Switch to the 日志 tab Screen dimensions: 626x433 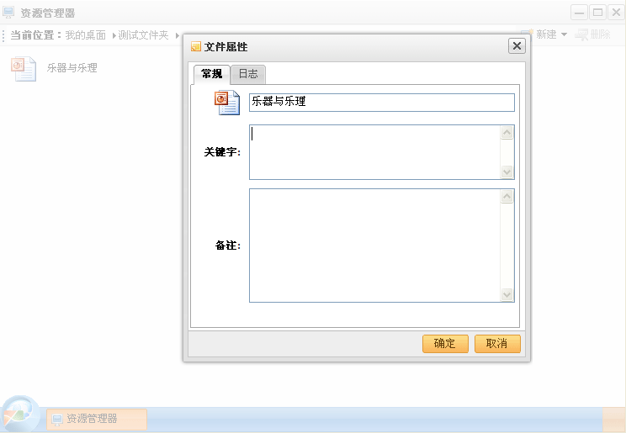pos(248,74)
